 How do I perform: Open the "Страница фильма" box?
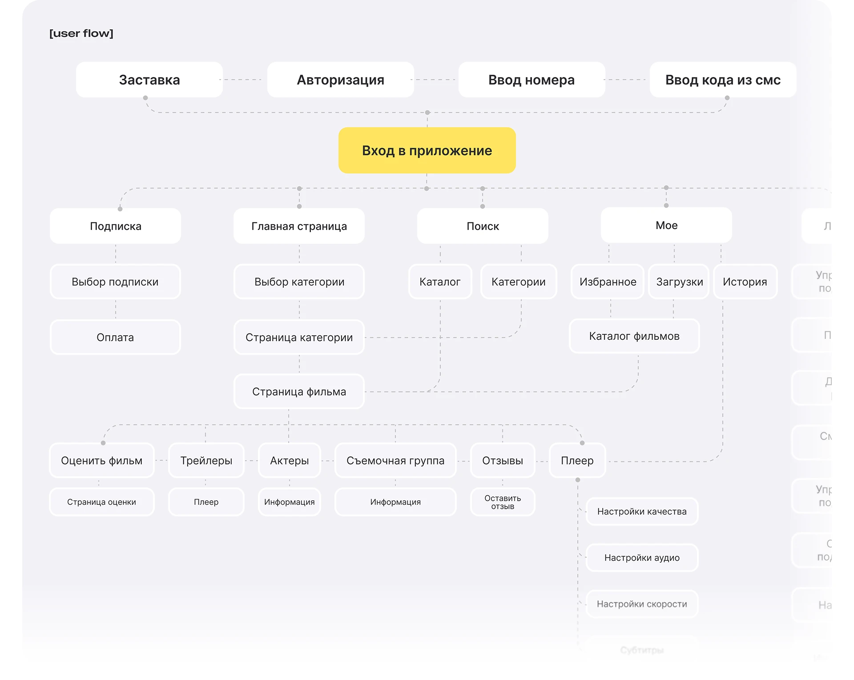299,392
